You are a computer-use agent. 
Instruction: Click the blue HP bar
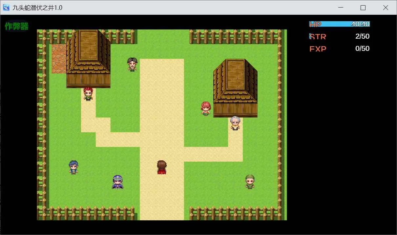(x=340, y=24)
